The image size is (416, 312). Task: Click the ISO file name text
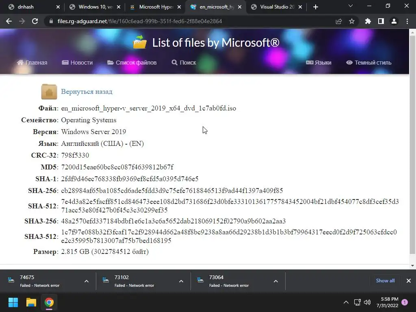[149, 108]
